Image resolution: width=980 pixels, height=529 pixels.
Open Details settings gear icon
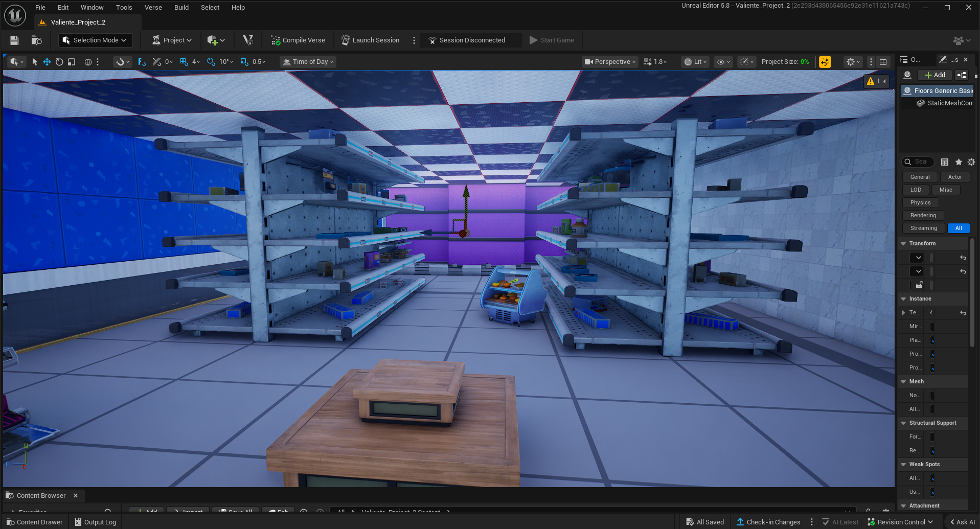point(971,162)
